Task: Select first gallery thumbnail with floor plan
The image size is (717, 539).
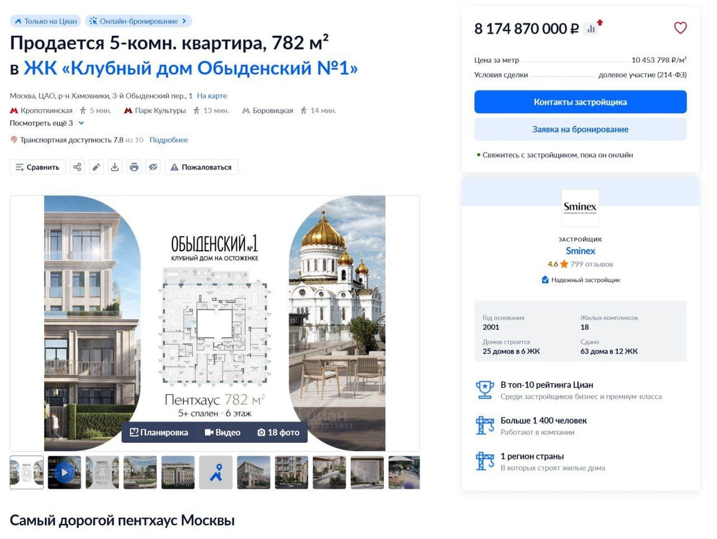Action: point(26,473)
